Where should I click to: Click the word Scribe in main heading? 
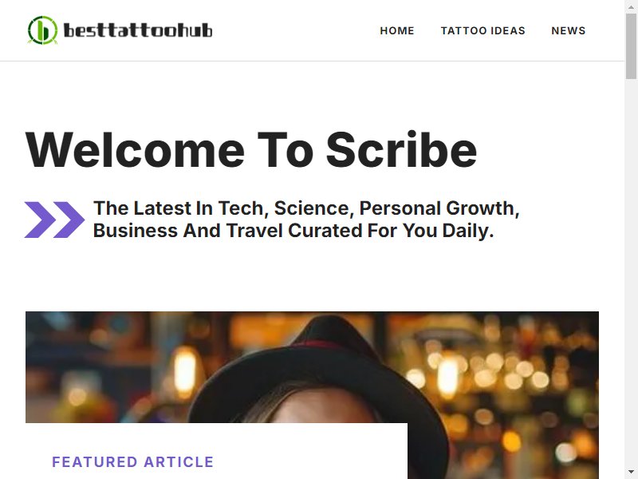click(401, 150)
